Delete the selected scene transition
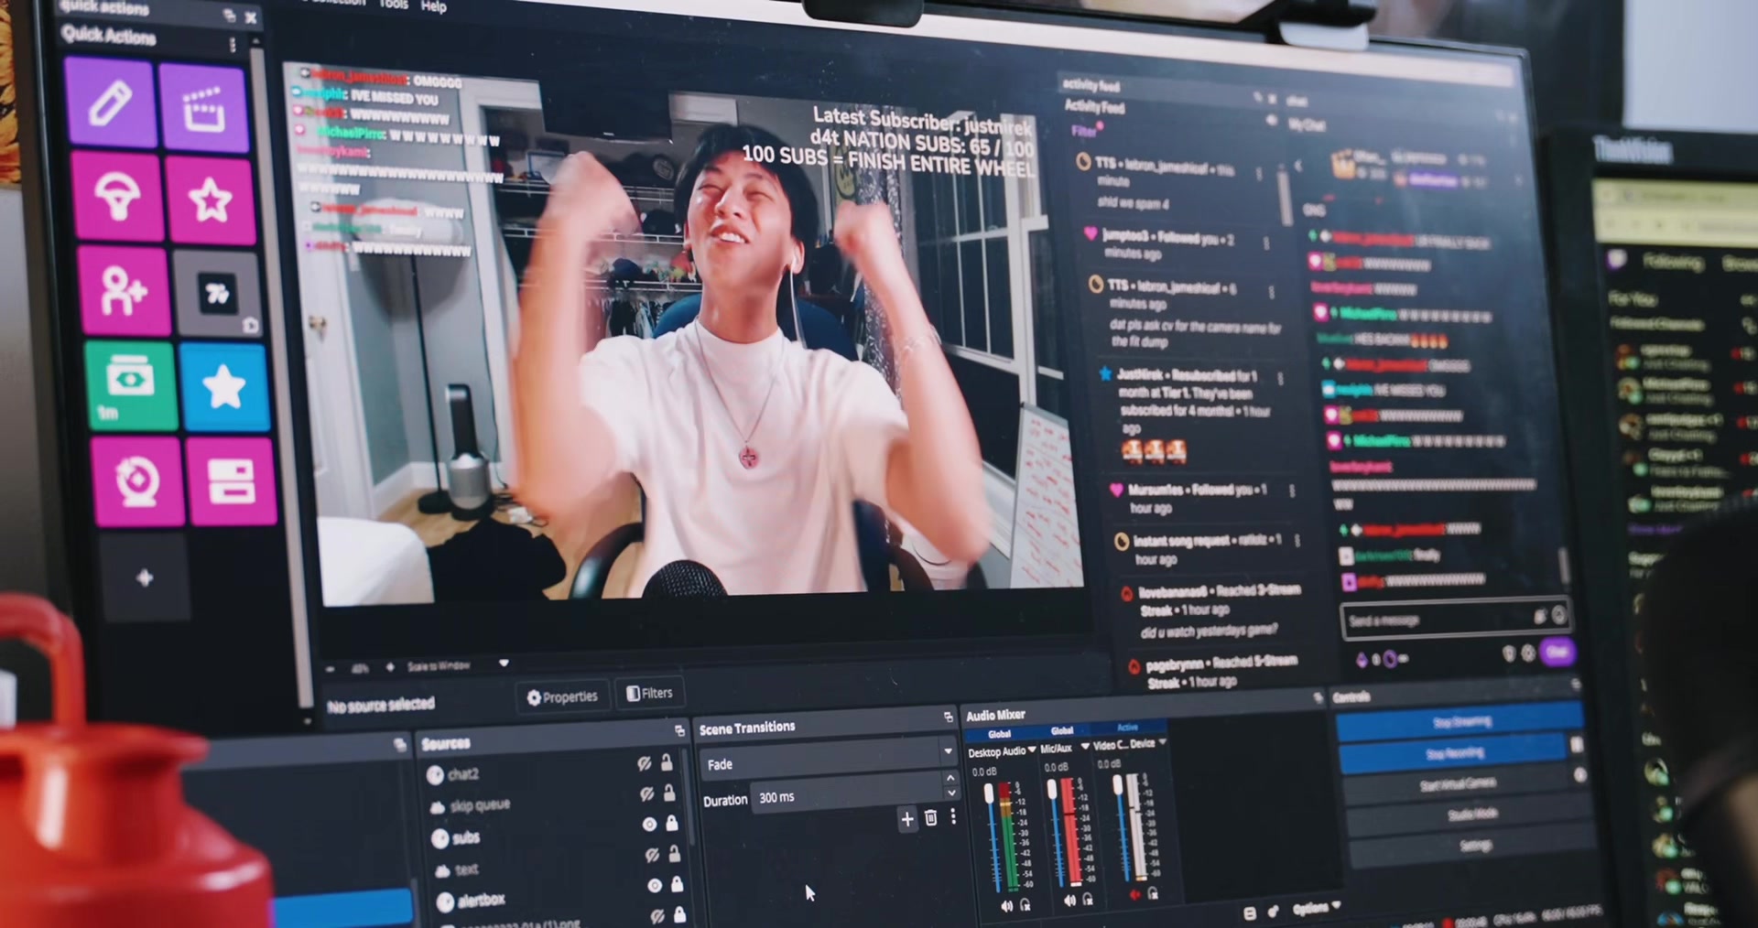The width and height of the screenshot is (1758, 928). coord(930,817)
